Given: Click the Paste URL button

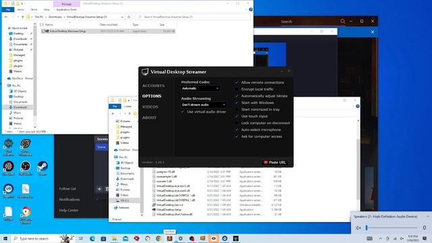Looking at the screenshot, I should [275, 162].
